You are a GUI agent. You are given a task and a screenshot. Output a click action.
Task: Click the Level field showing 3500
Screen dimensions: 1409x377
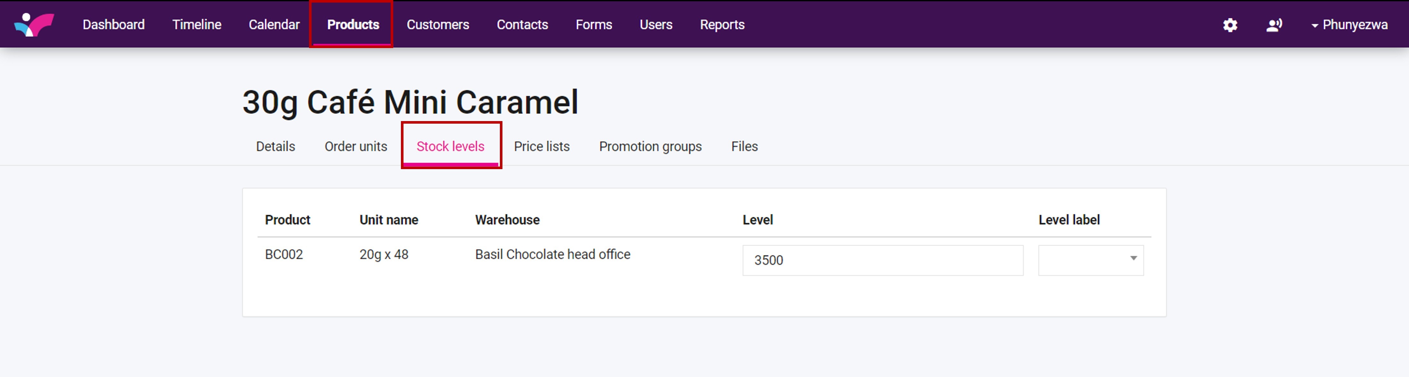[x=882, y=260]
